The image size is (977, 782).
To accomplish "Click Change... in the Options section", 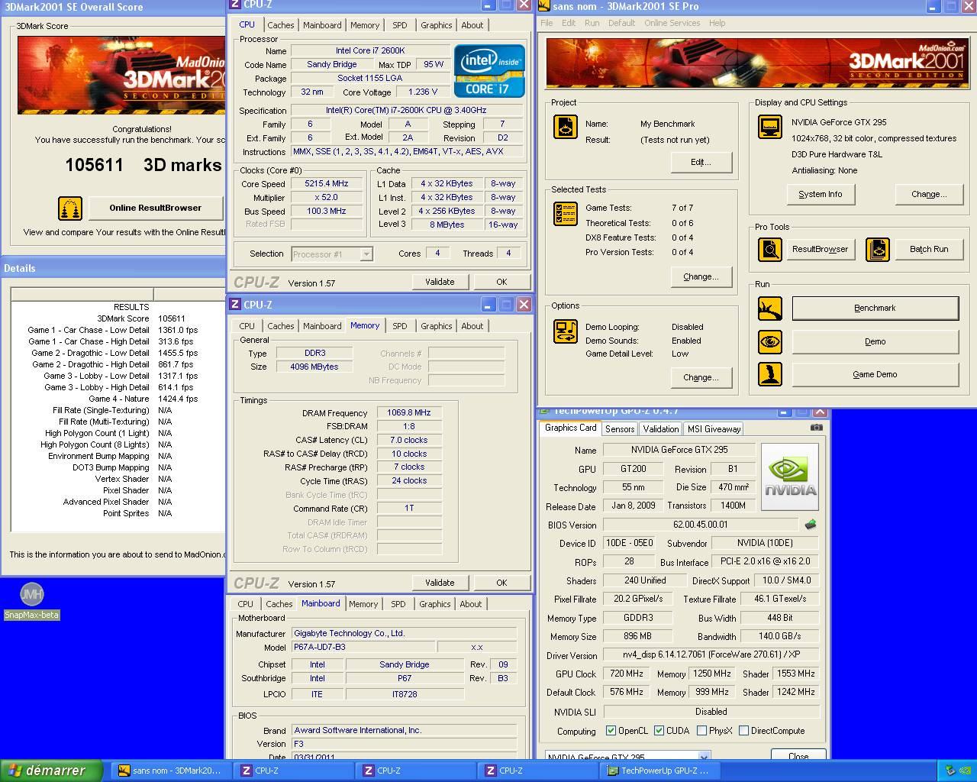I will click(x=701, y=377).
